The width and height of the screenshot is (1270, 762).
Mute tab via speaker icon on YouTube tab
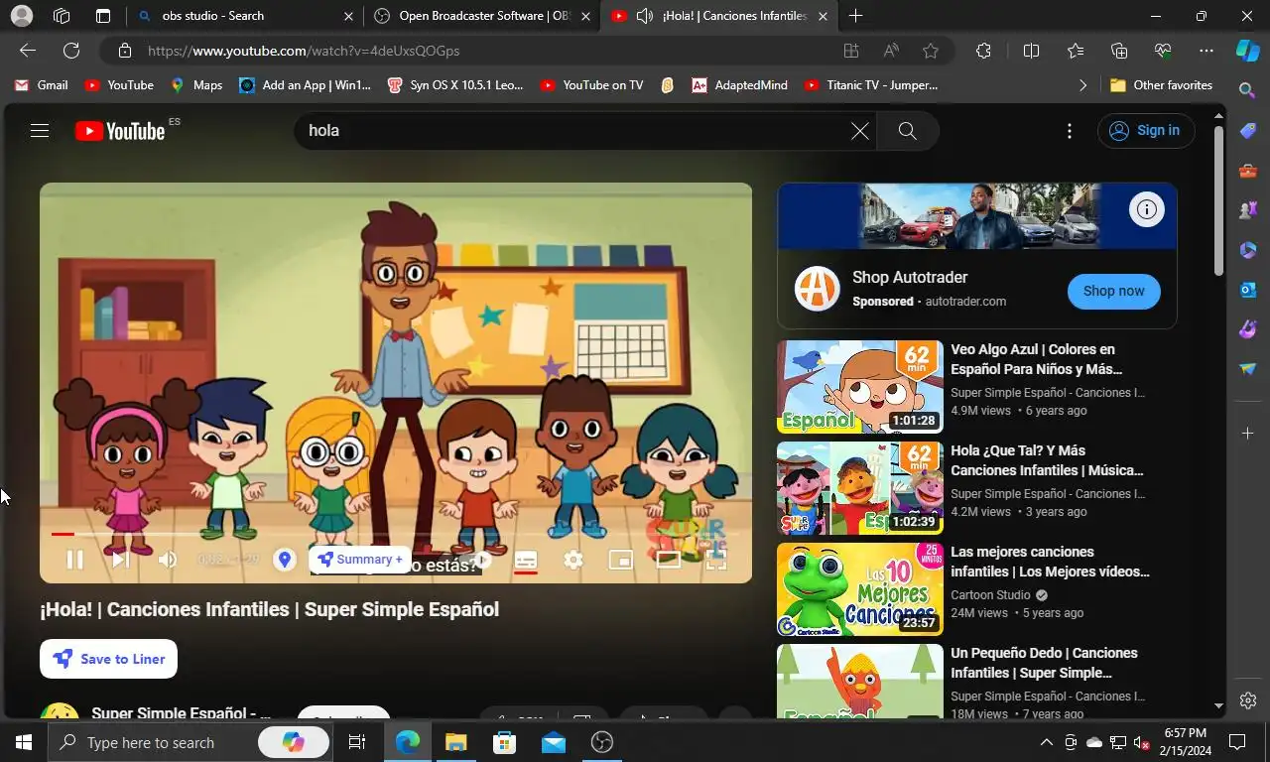[x=645, y=16]
